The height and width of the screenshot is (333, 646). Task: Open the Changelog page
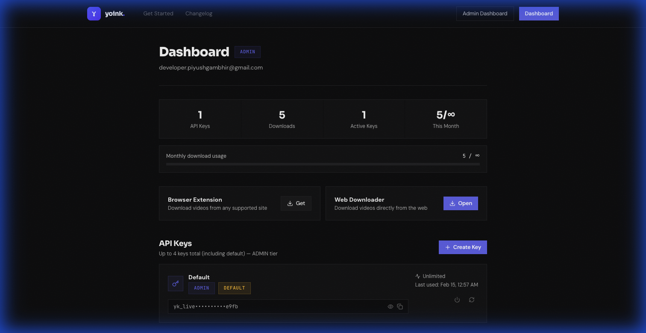click(199, 14)
